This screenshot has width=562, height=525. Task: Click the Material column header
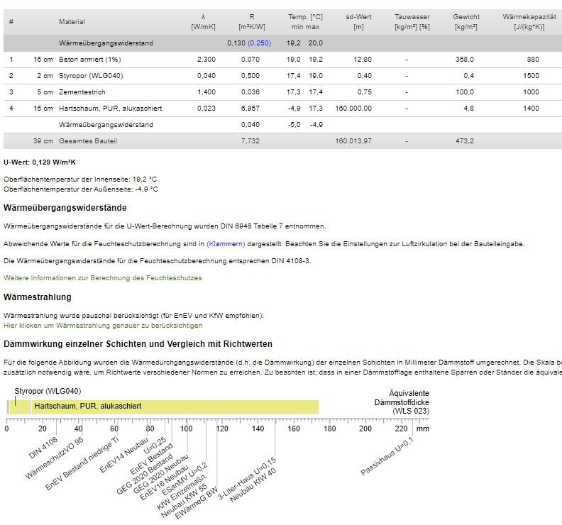(72, 22)
